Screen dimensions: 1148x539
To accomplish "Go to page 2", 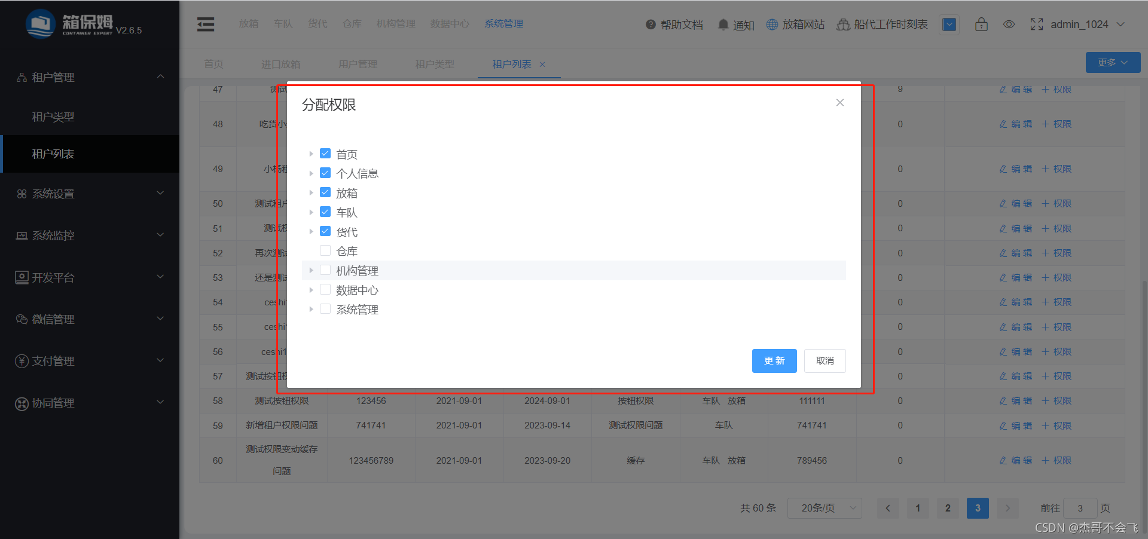I will click(x=948, y=509).
